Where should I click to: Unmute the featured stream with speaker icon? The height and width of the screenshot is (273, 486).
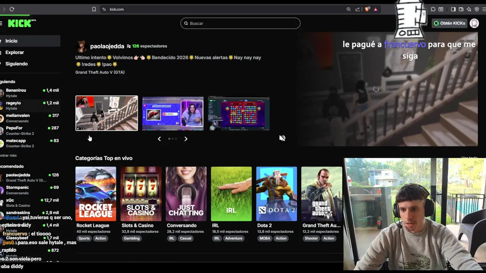pos(282,138)
